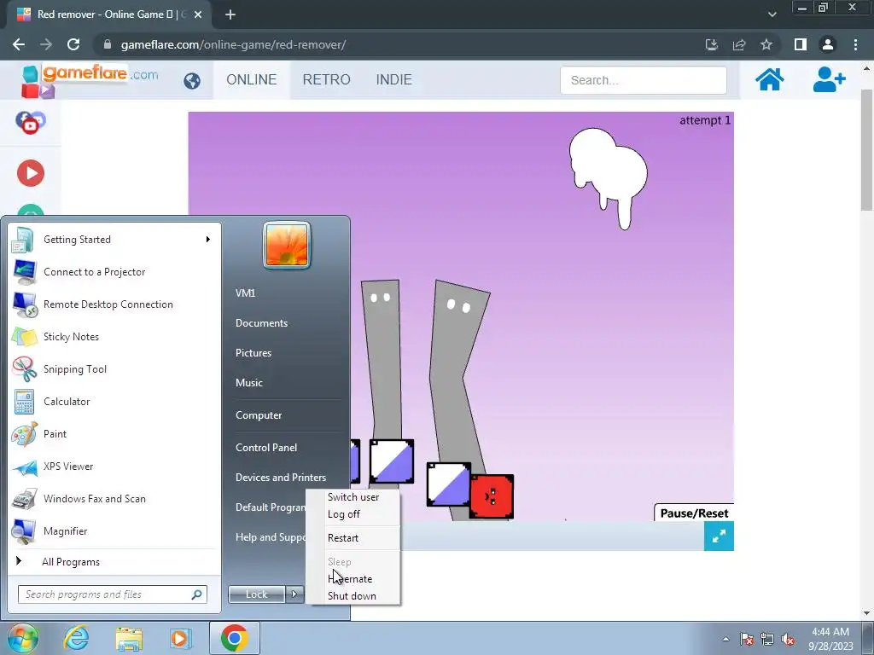Viewport: 874px width, 655px height.
Task: Open Music library
Action: coord(248,383)
